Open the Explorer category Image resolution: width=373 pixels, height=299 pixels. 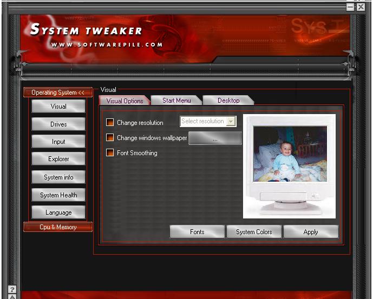(58, 159)
